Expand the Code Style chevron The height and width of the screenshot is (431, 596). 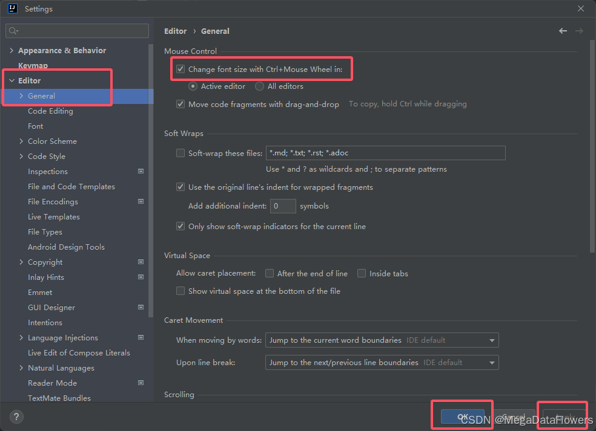coord(21,157)
